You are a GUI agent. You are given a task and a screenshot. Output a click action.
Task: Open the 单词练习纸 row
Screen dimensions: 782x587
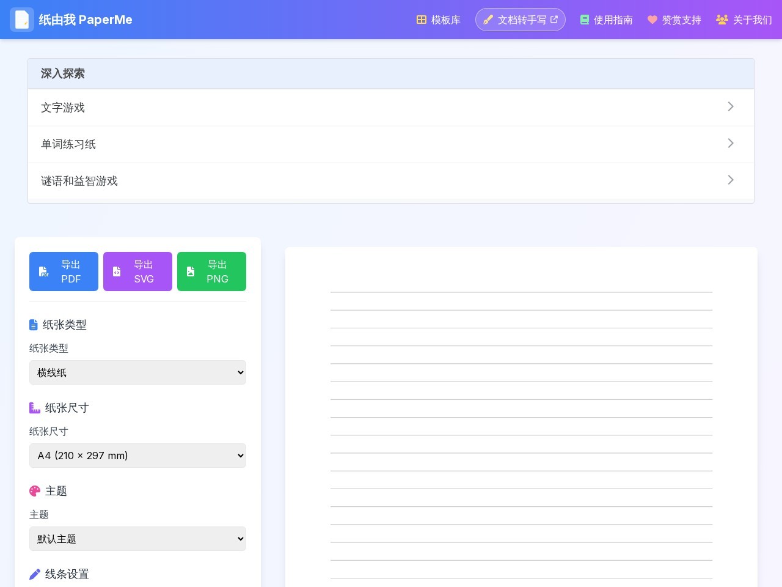coord(391,144)
